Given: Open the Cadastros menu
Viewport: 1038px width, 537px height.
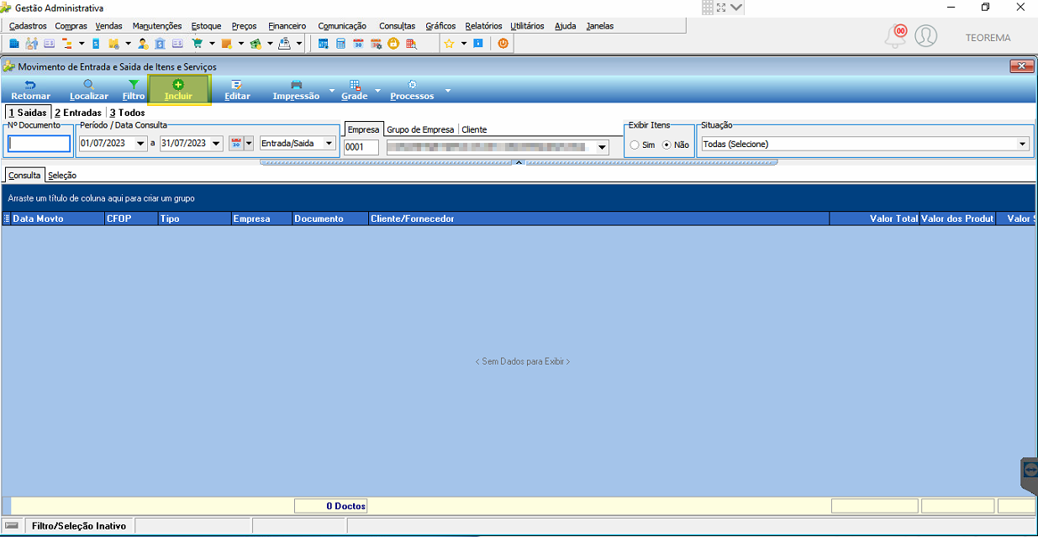Looking at the screenshot, I should [x=28, y=26].
